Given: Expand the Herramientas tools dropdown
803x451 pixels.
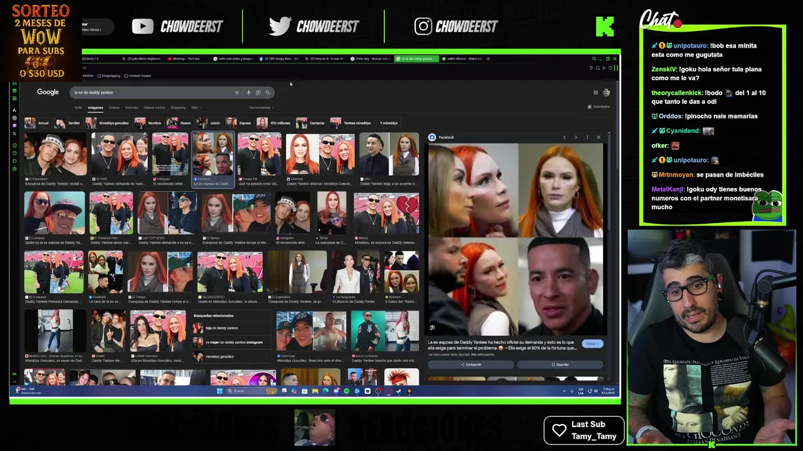Looking at the screenshot, I should click(261, 108).
